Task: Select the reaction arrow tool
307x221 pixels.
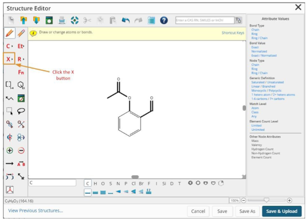Action: coord(10,163)
